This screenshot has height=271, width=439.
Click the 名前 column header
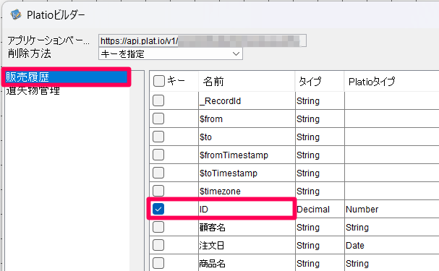[x=247, y=82]
